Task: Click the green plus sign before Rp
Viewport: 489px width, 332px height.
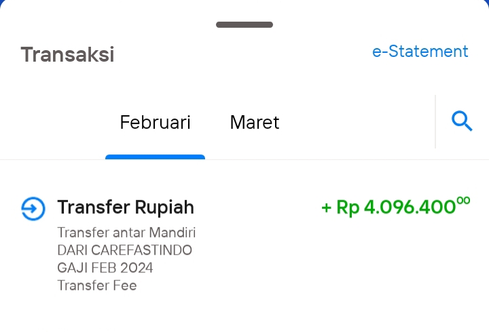Action: click(326, 207)
